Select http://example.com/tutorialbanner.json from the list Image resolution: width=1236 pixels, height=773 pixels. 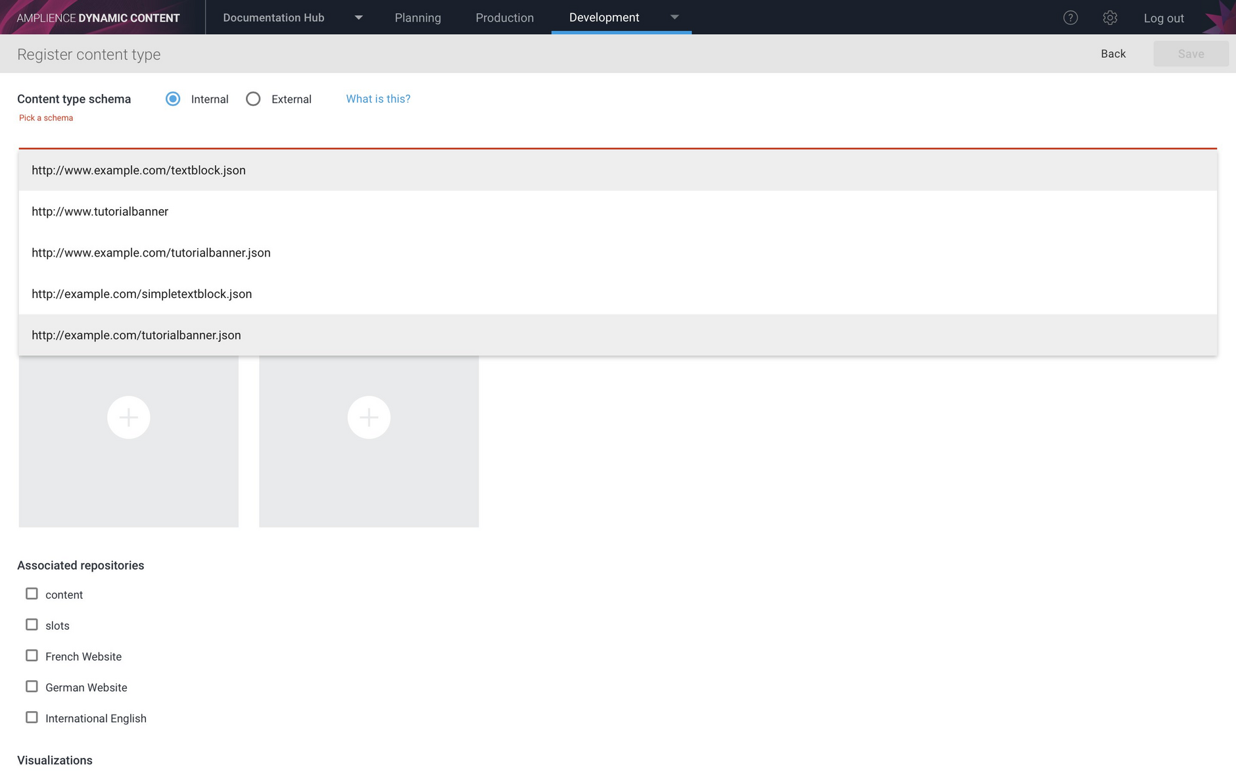[136, 335]
